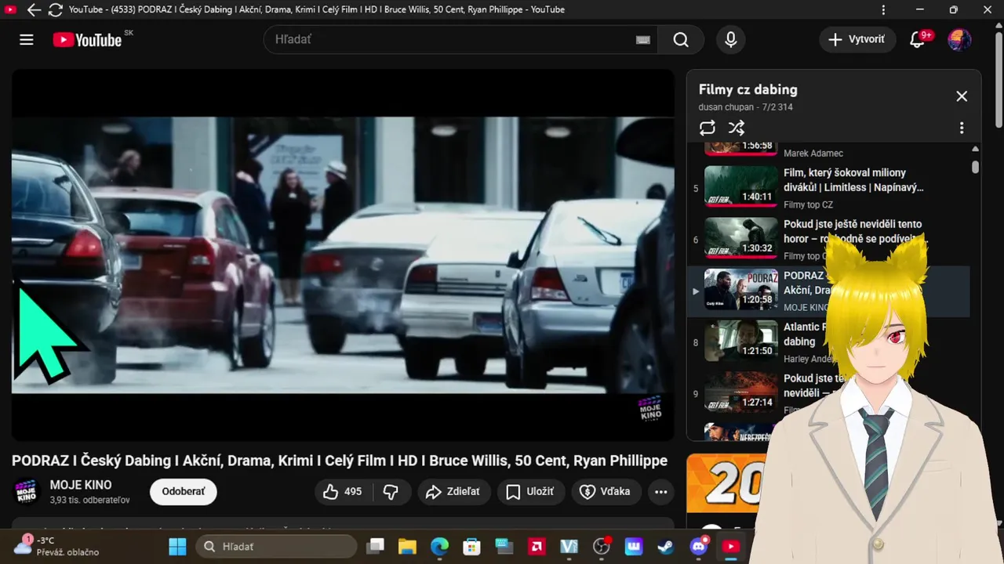Save video with the Uložiť button
The image size is (1004, 564).
(x=530, y=492)
